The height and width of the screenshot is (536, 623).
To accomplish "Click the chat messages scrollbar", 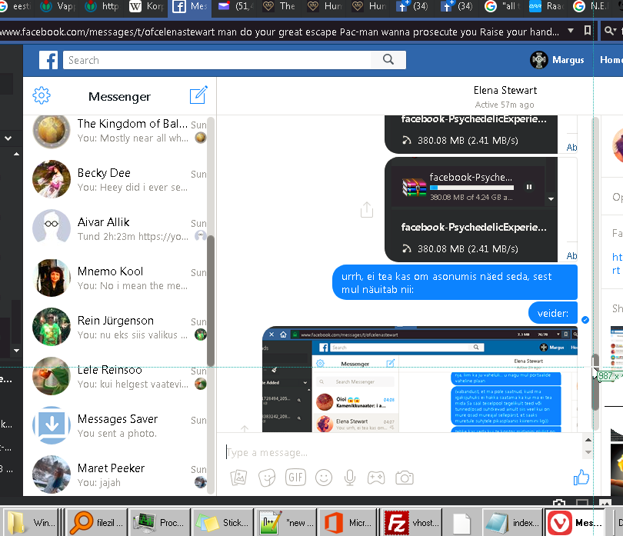I will [x=595, y=382].
